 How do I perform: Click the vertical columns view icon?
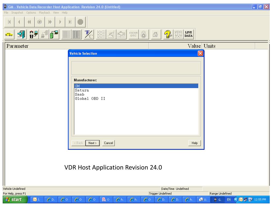coord(76,34)
